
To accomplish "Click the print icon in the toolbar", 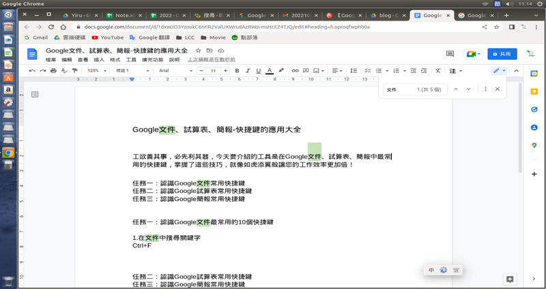I will click(x=53, y=71).
